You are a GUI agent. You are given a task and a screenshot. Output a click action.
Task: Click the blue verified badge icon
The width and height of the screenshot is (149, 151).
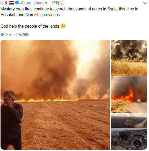[17, 3]
